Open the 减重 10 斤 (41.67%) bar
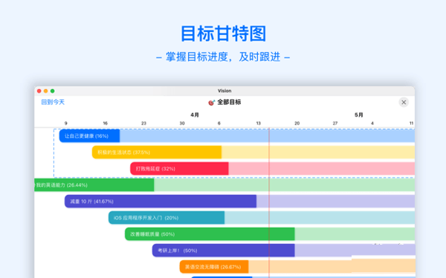This screenshot has height=278, width=446. click(x=161, y=202)
